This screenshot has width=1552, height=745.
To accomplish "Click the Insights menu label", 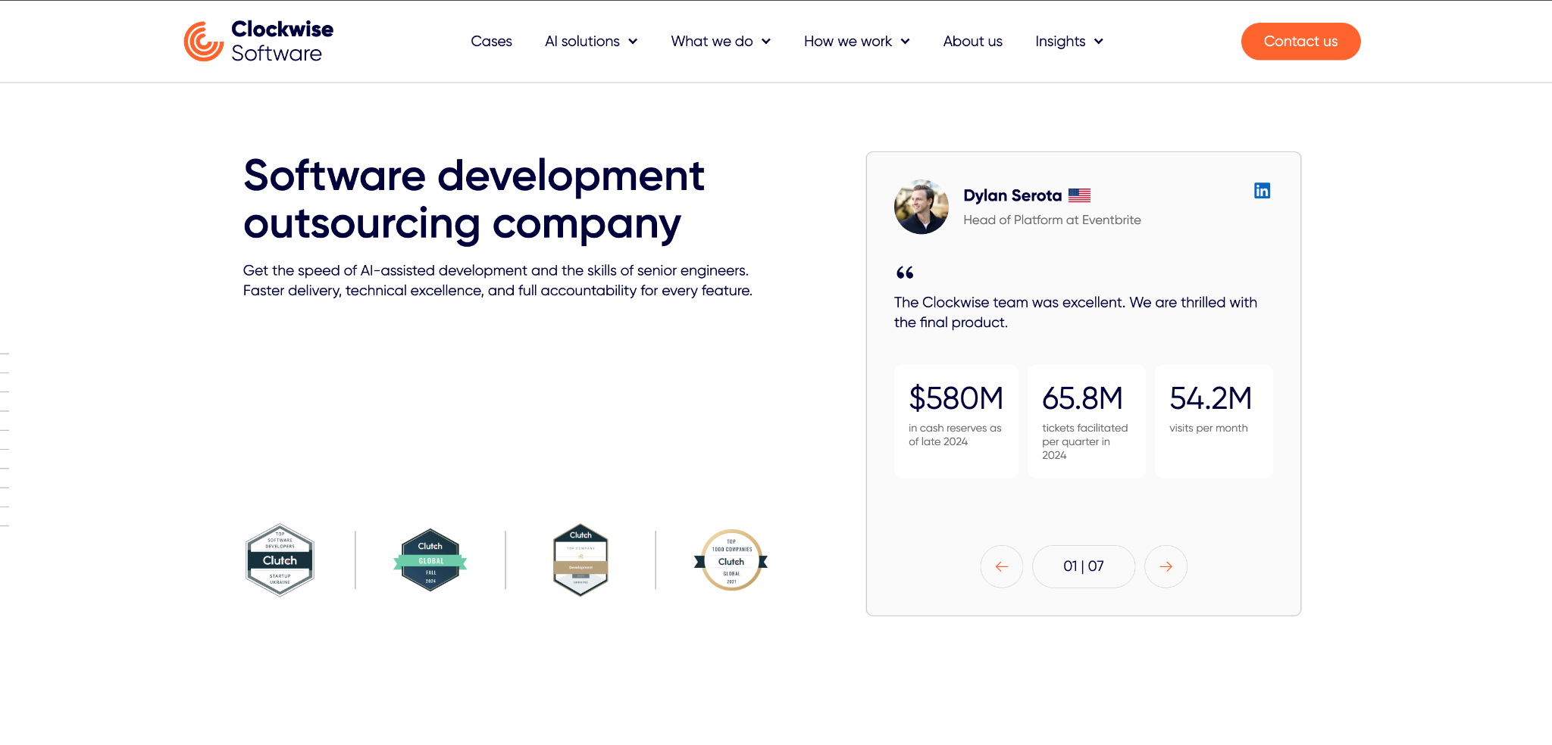I will coord(1060,42).
